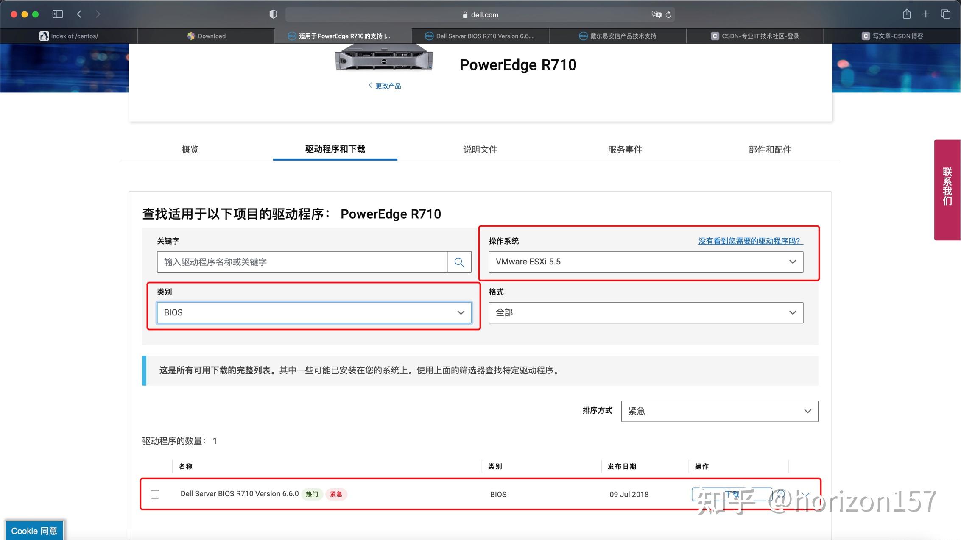The image size is (961, 540).
Task: Switch to the 概览 tab
Action: [190, 149]
